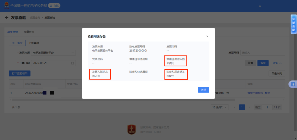The image size is (297, 140).
Task: Click the 发票号码 input field
Action: [x=262, y=53]
